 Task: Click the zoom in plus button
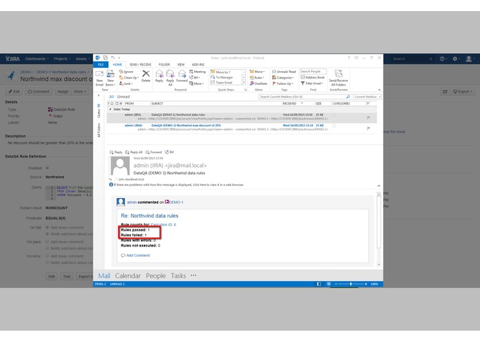point(366,284)
